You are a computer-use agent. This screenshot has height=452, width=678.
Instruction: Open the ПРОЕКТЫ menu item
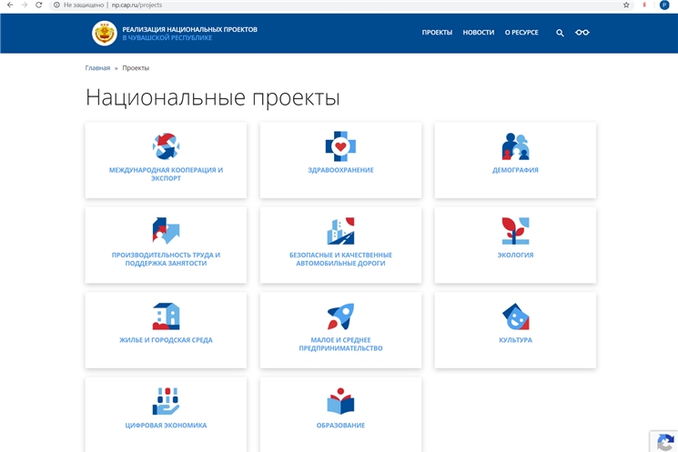(x=437, y=33)
